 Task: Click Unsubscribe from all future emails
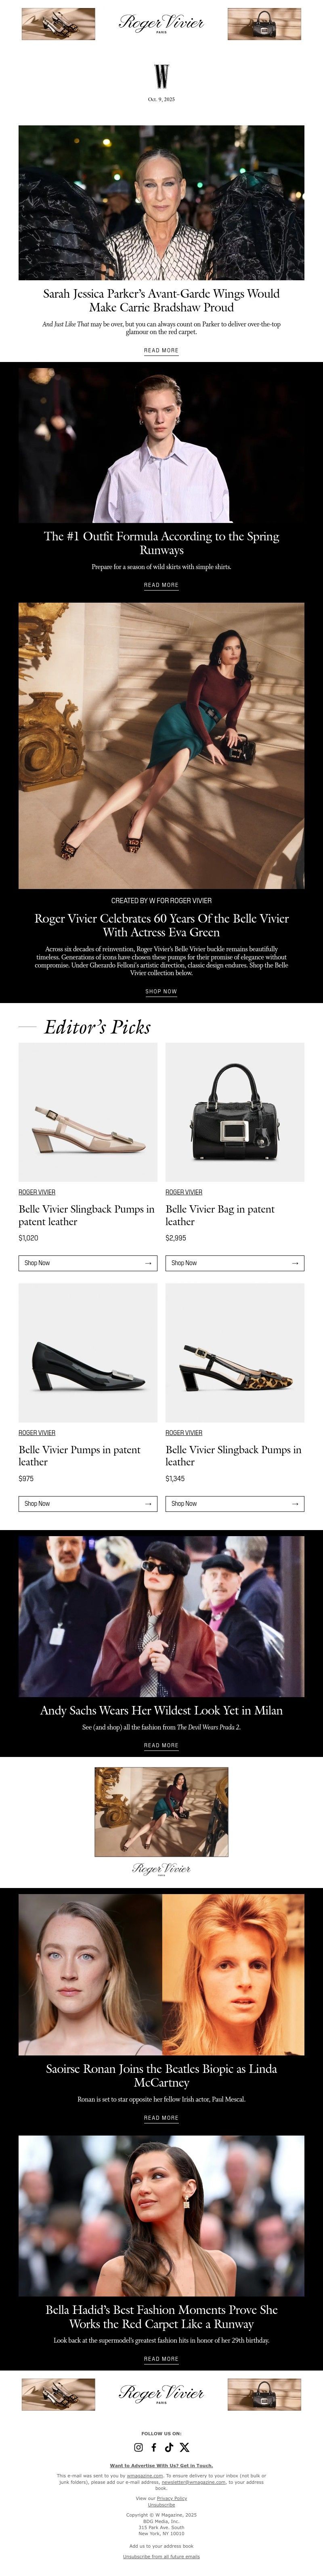click(161, 2556)
